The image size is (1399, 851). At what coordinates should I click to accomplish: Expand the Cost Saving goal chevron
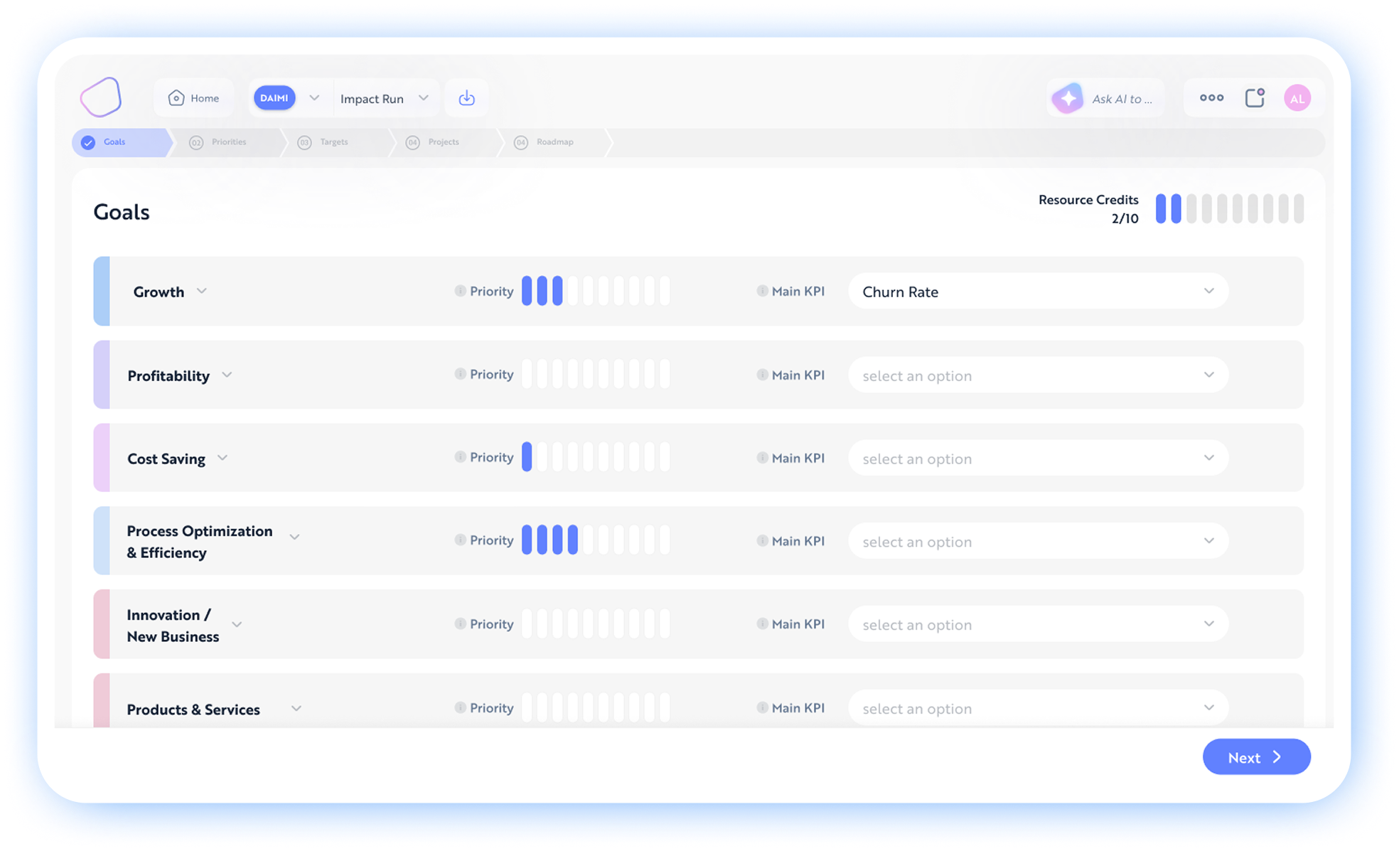pyautogui.click(x=223, y=458)
